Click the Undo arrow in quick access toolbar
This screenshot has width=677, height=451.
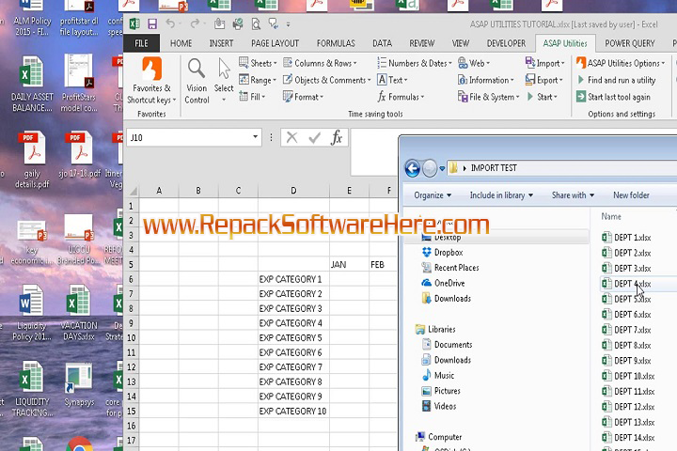[171, 23]
